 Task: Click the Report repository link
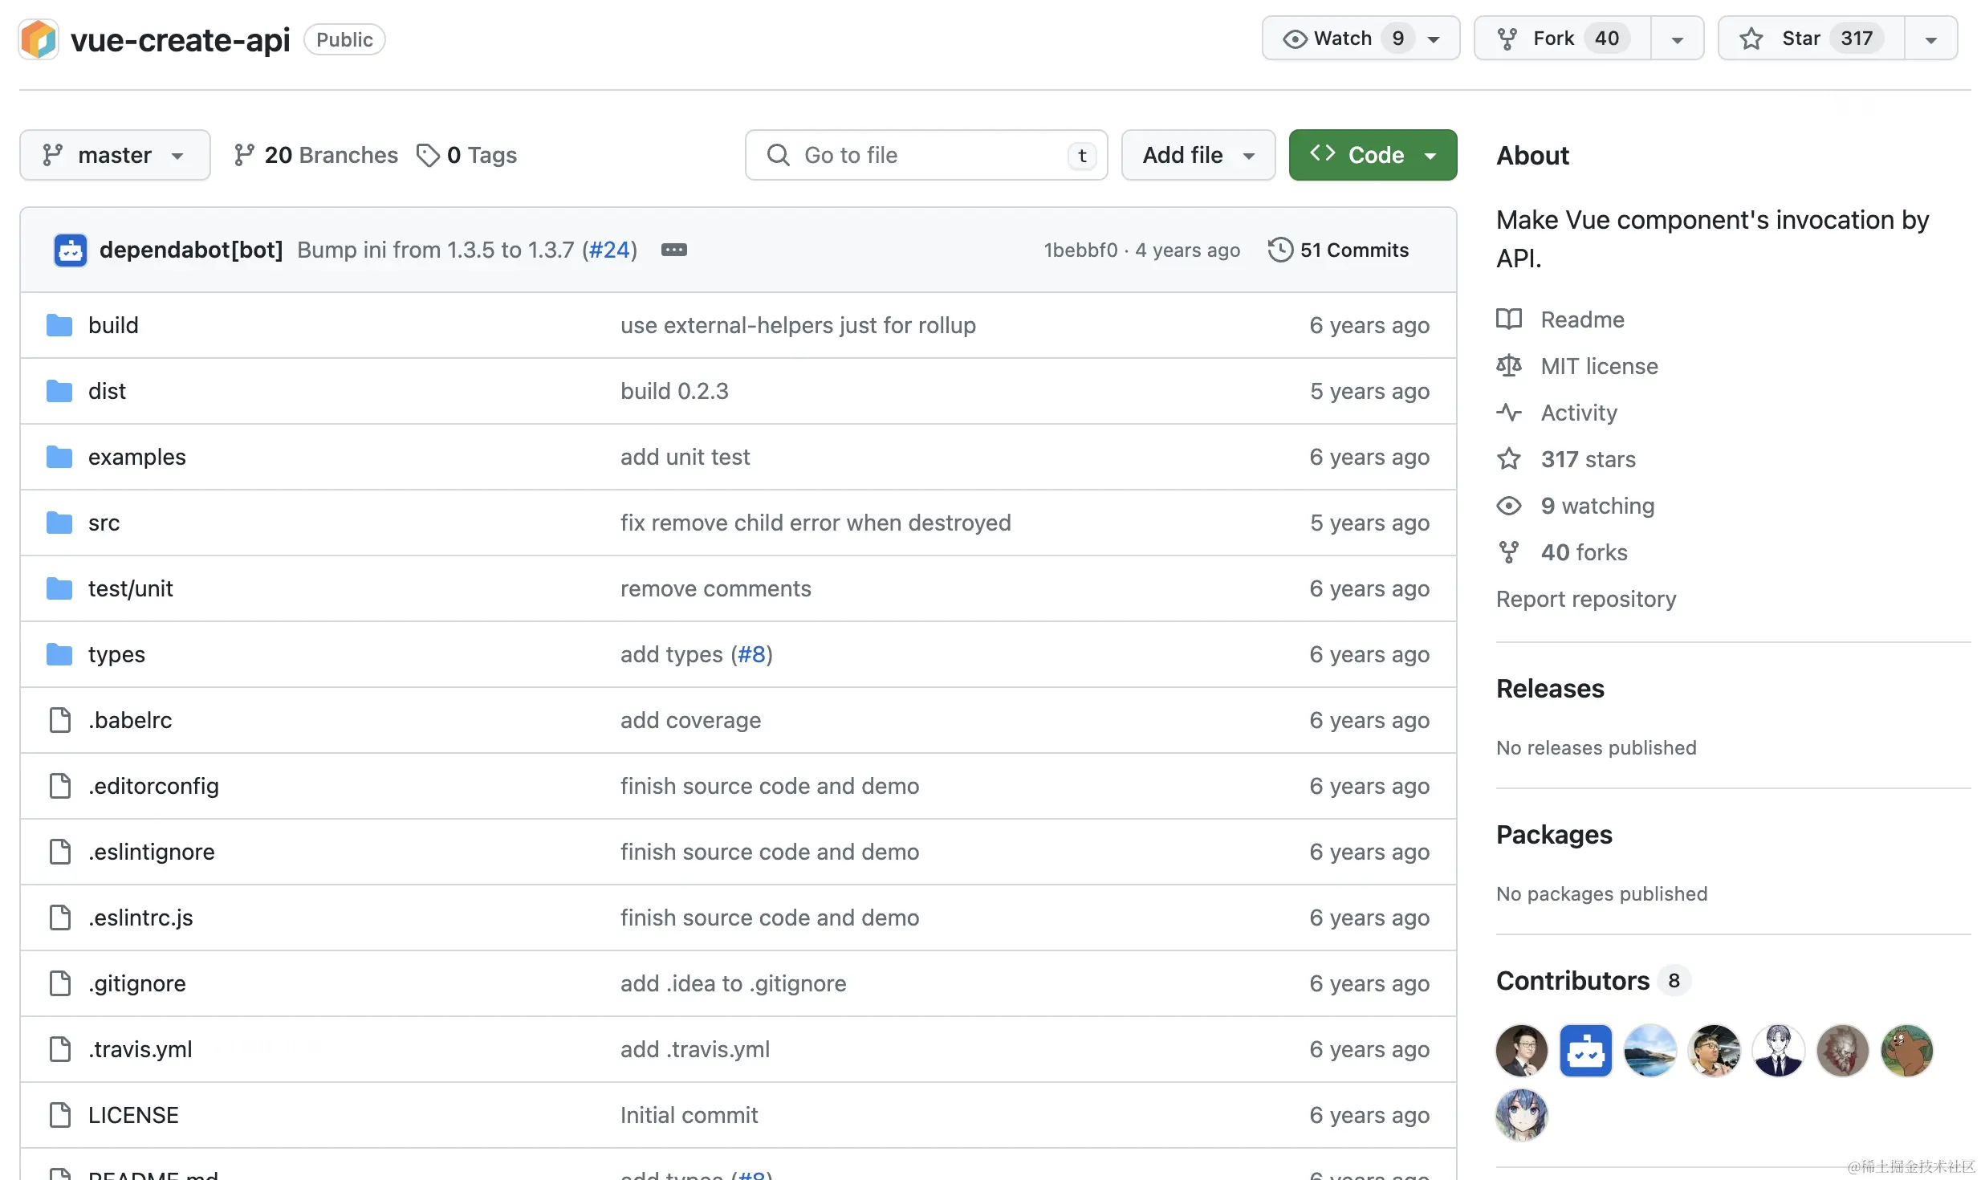(1585, 599)
